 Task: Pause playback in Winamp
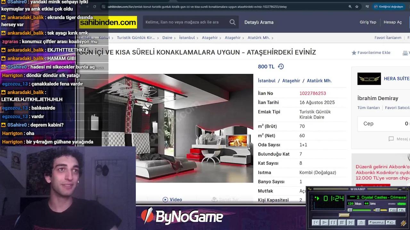click(333, 223)
